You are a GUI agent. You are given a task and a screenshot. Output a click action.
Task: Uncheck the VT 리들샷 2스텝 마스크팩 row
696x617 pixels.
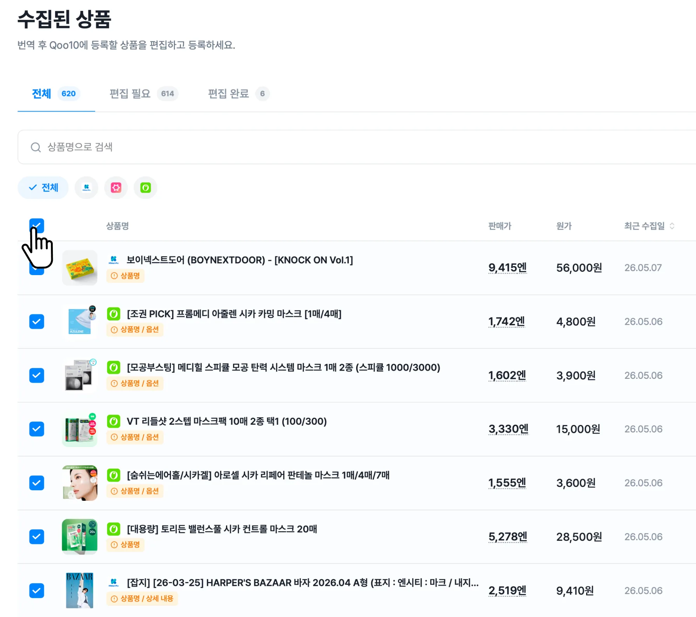point(37,429)
